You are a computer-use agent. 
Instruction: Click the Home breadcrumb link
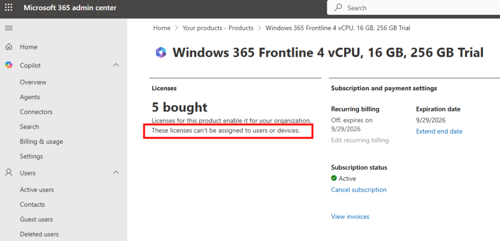[x=162, y=28]
